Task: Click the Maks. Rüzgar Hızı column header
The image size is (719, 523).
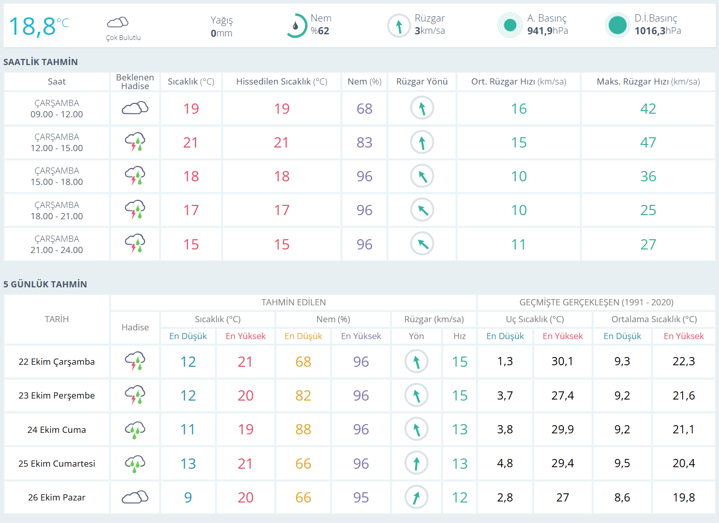Action: (648, 81)
